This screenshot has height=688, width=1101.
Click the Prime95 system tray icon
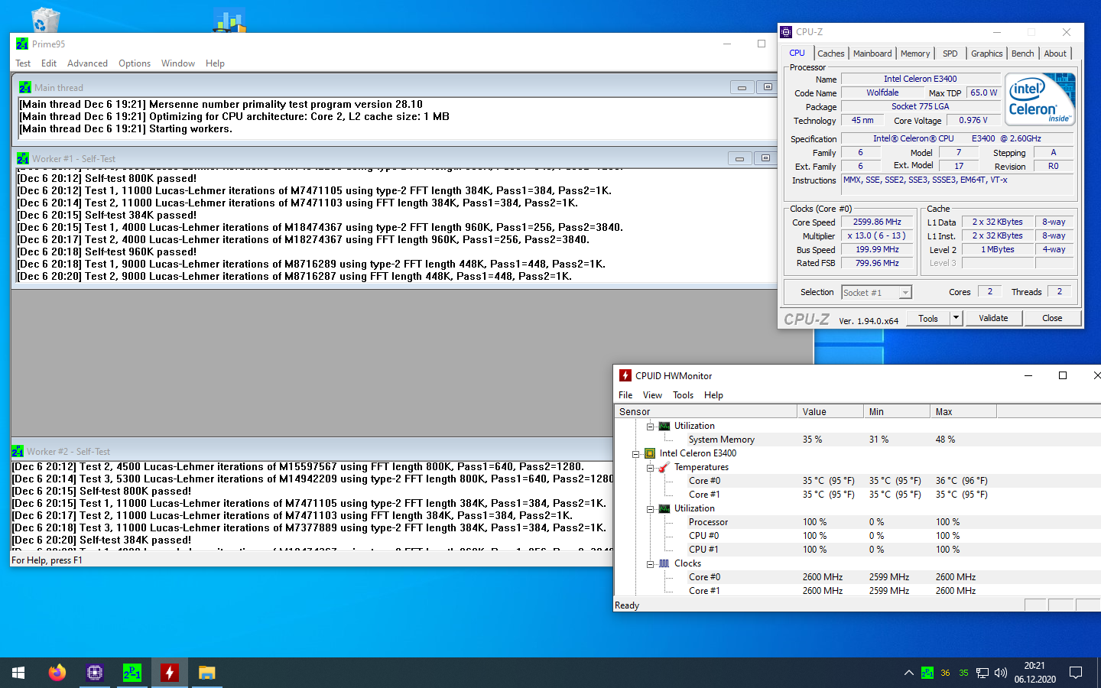927,673
